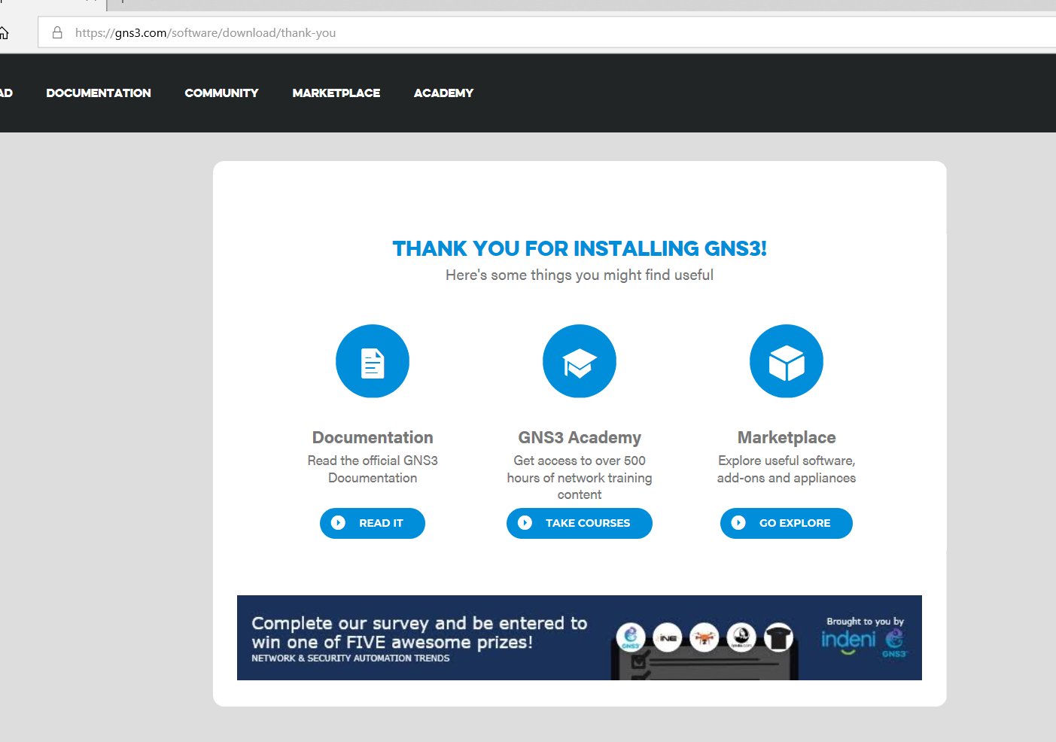
Task: Click 'Read the official GNS3 Documentation' text
Action: point(373,469)
